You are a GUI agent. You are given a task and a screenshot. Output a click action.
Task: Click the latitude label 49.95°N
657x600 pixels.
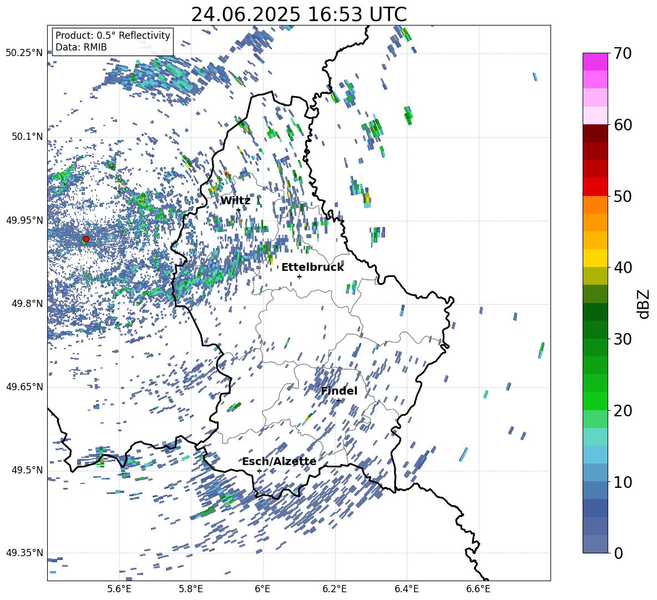click(24, 220)
